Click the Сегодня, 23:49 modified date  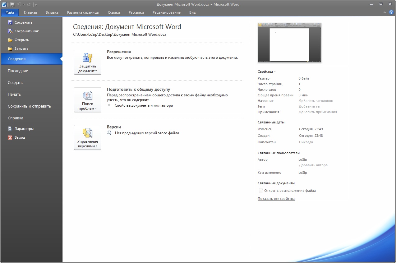pyautogui.click(x=311, y=129)
